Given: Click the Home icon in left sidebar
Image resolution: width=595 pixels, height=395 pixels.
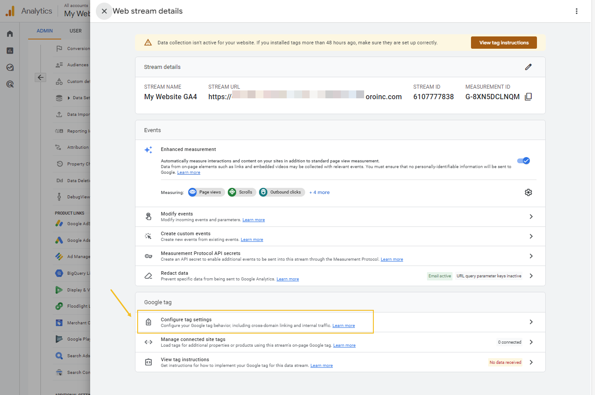Looking at the screenshot, I should [x=10, y=34].
